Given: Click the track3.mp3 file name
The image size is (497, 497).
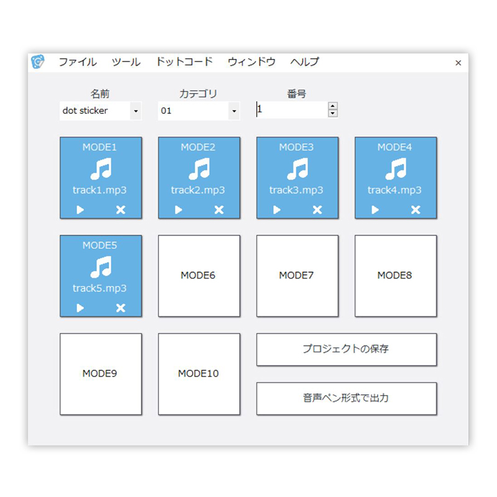Looking at the screenshot, I should click(296, 190).
